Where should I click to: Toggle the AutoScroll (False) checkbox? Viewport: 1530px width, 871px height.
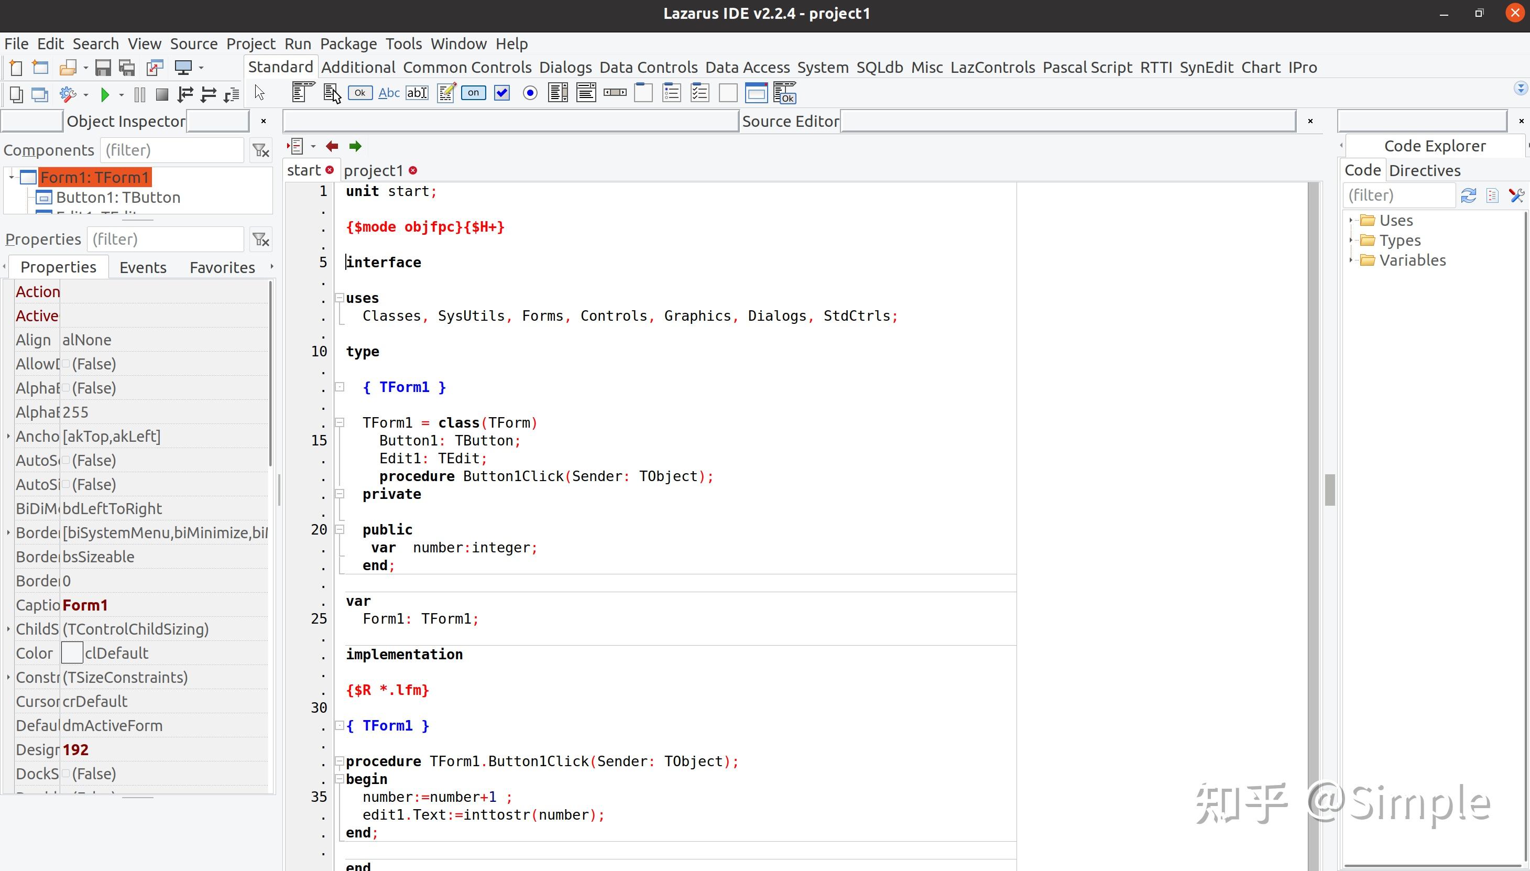(x=66, y=460)
